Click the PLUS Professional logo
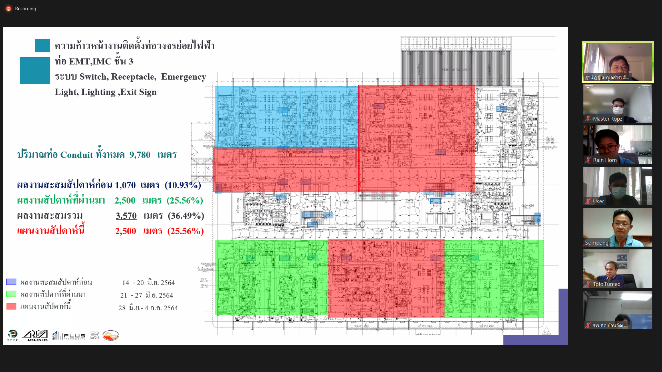Image resolution: width=662 pixels, height=372 pixels. (69, 335)
